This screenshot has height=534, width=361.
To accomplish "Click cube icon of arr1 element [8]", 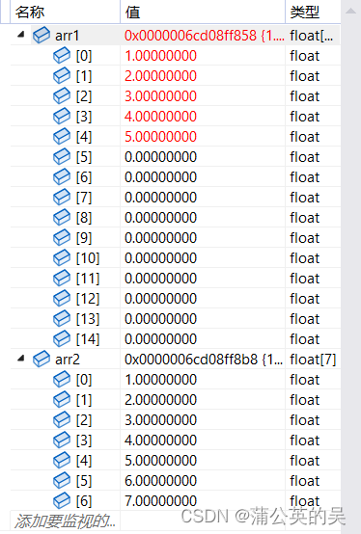I will click(x=62, y=217).
